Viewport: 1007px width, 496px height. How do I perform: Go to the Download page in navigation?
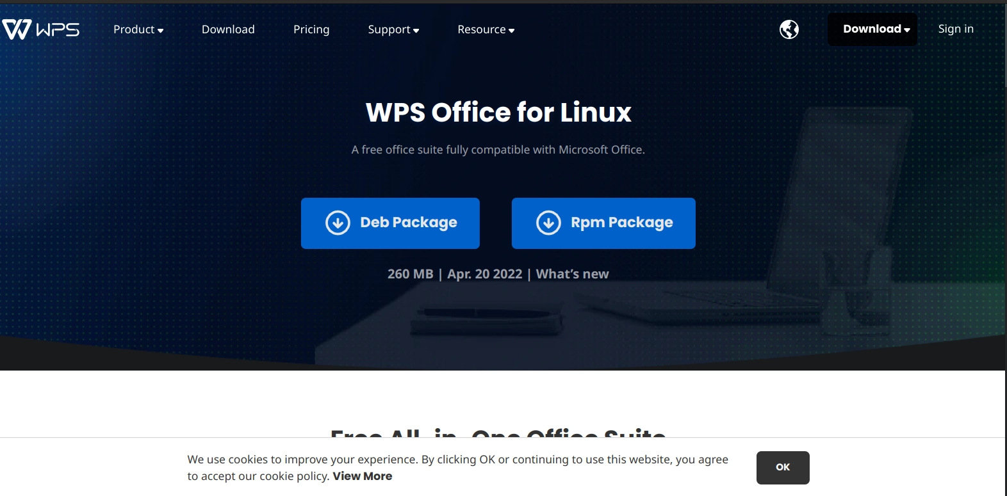(228, 29)
